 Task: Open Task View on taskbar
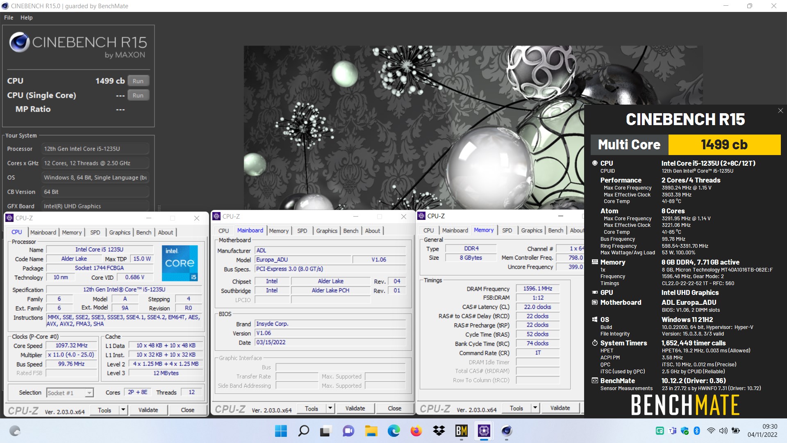[325, 431]
